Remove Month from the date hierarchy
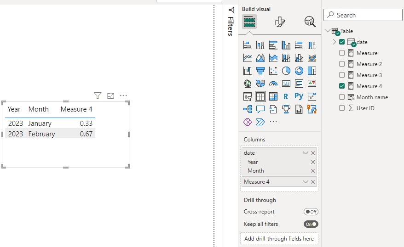 pos(313,171)
